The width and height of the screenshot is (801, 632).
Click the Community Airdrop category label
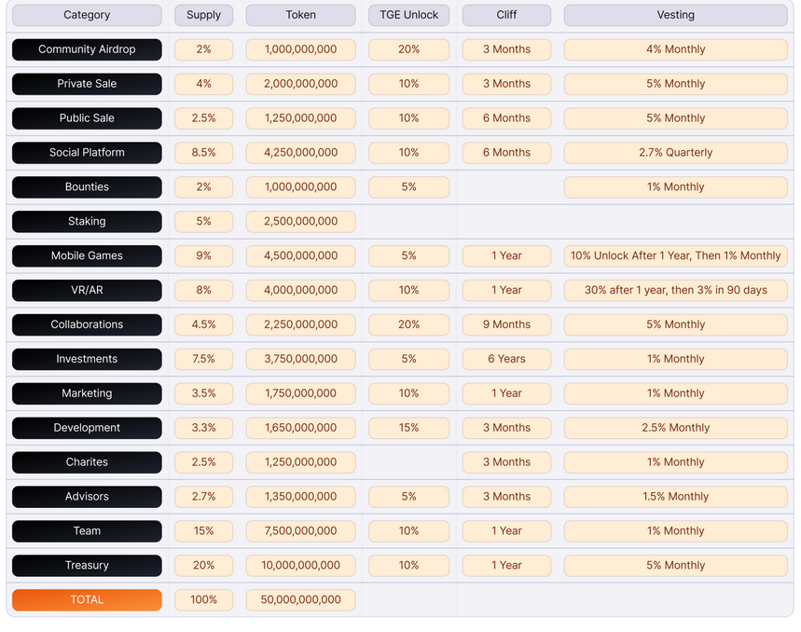pos(87,49)
